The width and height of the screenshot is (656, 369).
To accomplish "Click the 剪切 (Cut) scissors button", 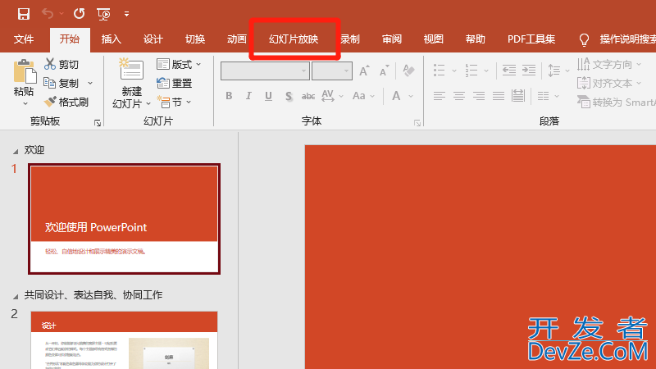I will (x=61, y=64).
